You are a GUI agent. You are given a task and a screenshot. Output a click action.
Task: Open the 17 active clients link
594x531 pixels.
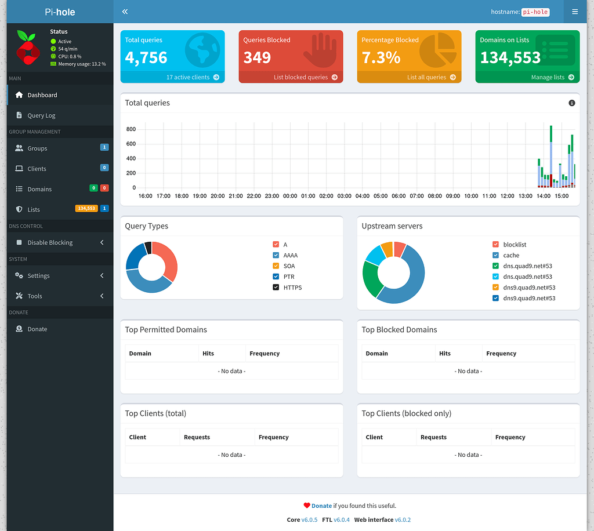[x=192, y=77]
